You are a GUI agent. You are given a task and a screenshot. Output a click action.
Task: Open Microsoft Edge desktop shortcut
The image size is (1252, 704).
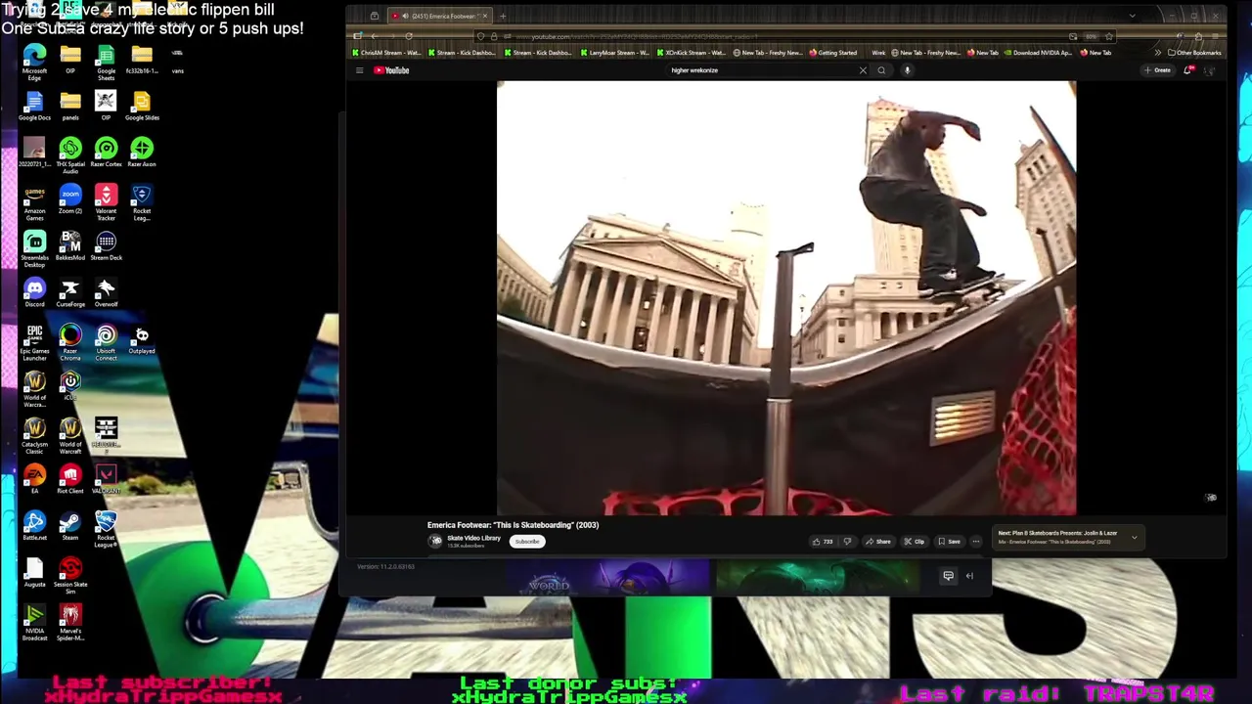click(x=34, y=61)
